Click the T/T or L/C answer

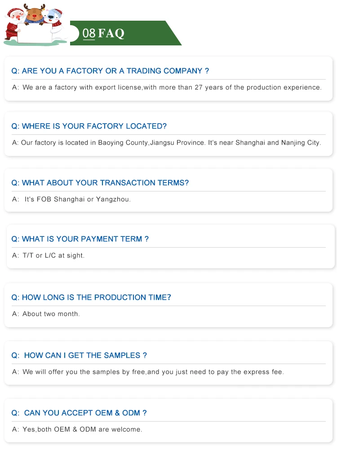pyautogui.click(x=49, y=255)
